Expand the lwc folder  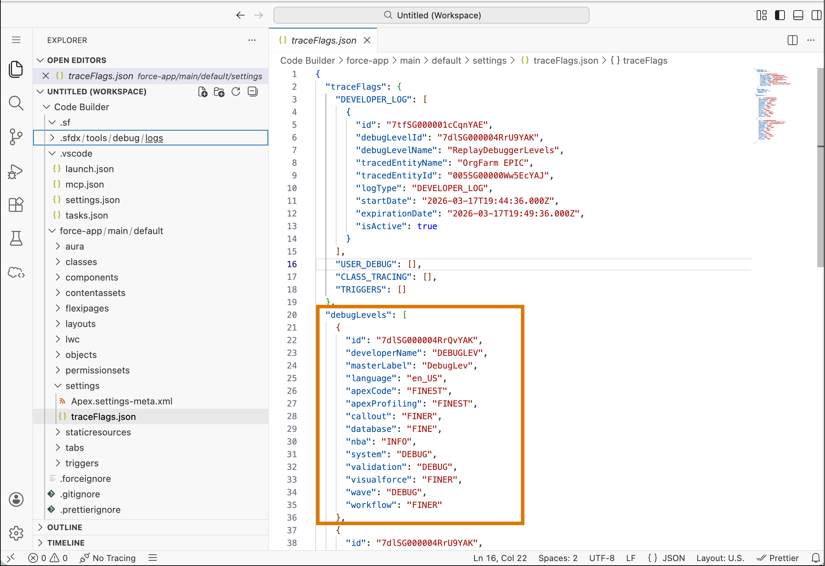coord(151,339)
